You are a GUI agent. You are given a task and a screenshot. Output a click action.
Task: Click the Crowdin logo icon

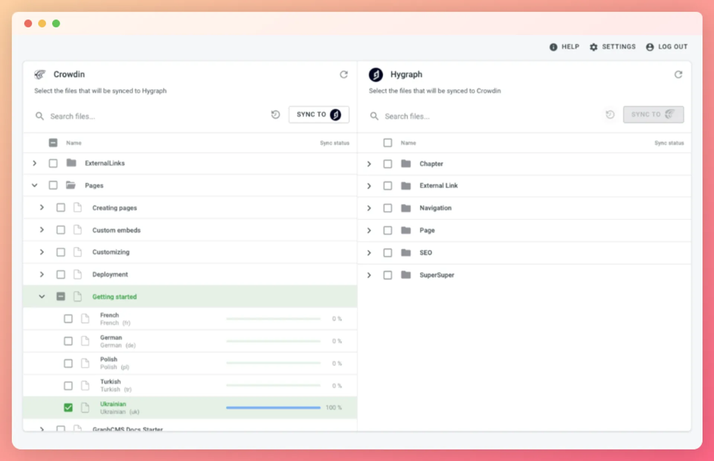pyautogui.click(x=40, y=74)
